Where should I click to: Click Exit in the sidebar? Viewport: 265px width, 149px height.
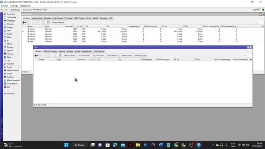click(8, 87)
